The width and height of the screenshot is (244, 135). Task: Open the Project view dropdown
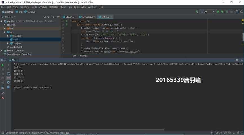[x=15, y=17]
